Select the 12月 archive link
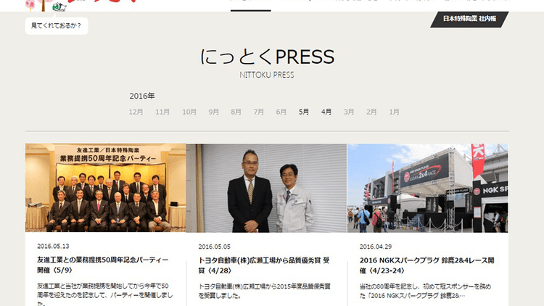Viewport: 544px width, 306px height. [136, 112]
